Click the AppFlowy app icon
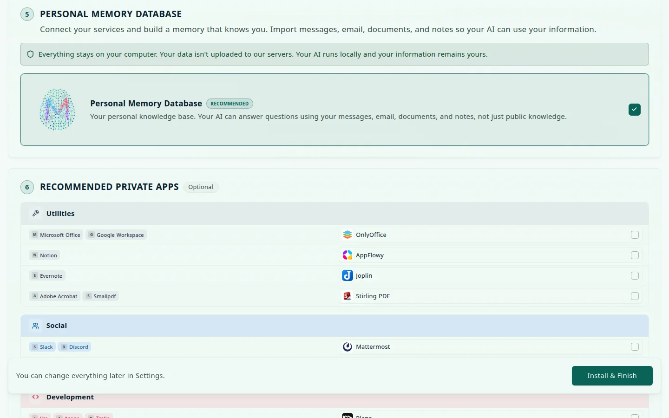Image resolution: width=669 pixels, height=418 pixels. point(348,255)
